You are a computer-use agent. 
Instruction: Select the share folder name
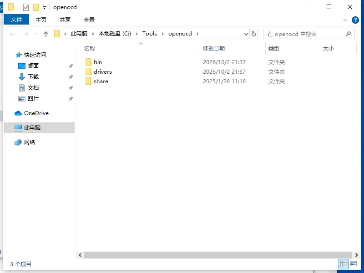[101, 81]
